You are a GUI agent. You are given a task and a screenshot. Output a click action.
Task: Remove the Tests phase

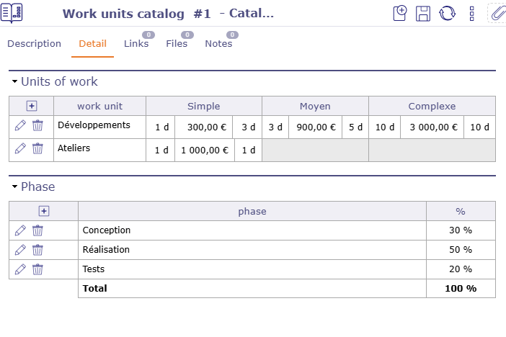(37, 269)
